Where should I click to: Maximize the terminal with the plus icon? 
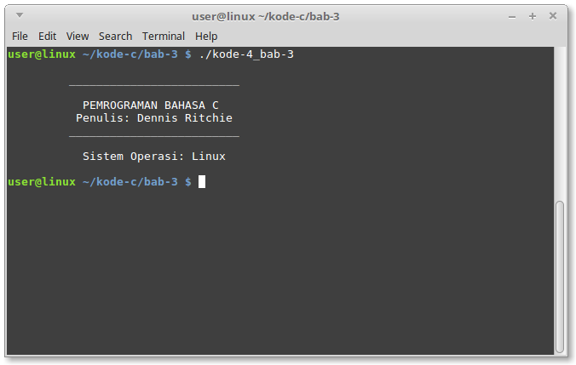tap(533, 16)
